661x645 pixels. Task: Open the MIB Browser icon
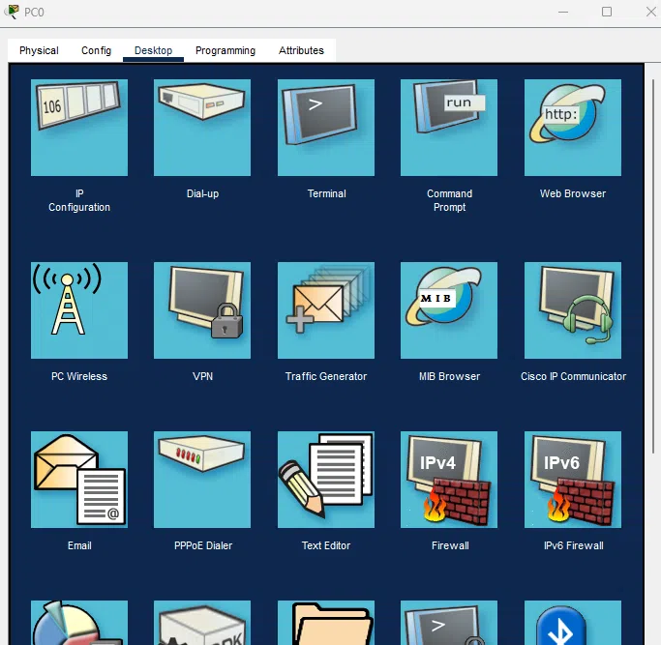(449, 310)
